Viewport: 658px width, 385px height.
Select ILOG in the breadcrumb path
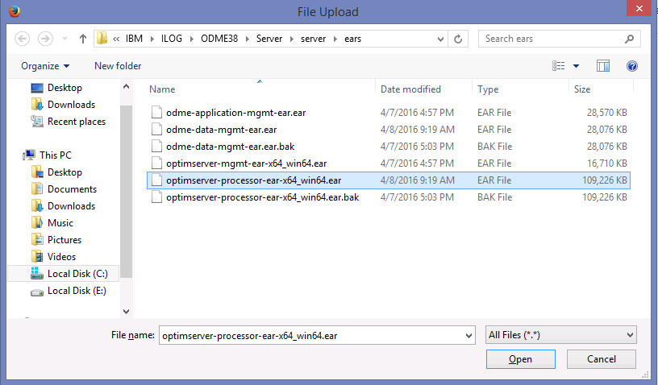click(x=172, y=39)
